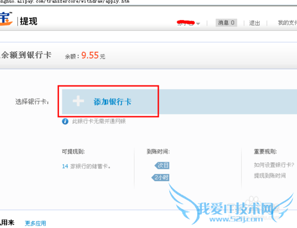Open the account name dropdown arrow
Screen dimensions: 297x228
click(198, 24)
